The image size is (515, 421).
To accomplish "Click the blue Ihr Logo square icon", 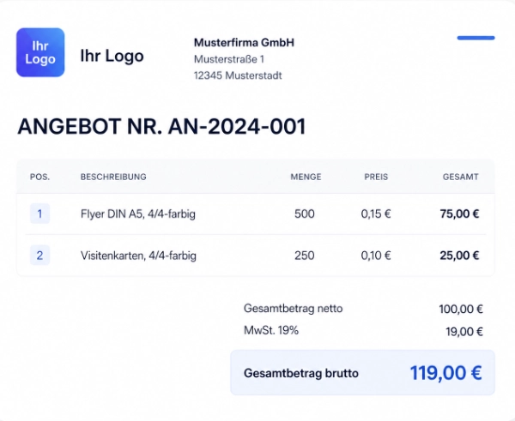I will click(40, 52).
